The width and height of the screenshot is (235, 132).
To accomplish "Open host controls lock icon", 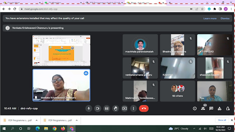I will pos(228,109).
